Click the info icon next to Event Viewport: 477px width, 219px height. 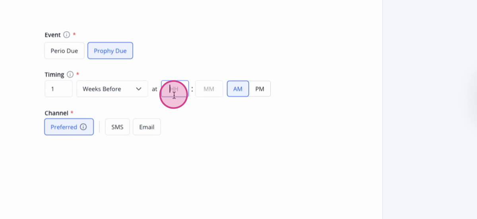pos(67,35)
